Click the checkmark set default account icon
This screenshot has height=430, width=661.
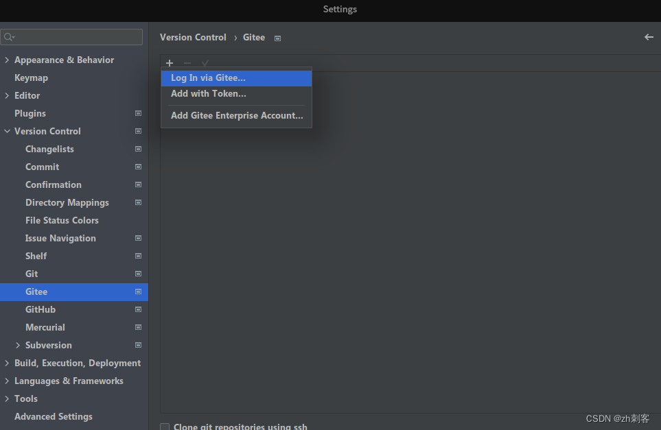205,63
